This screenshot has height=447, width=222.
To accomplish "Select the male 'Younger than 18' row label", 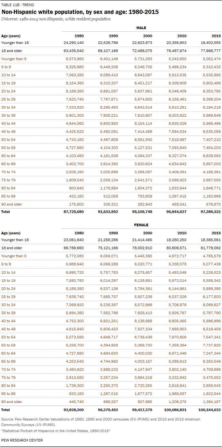I will [x=15, y=43].
